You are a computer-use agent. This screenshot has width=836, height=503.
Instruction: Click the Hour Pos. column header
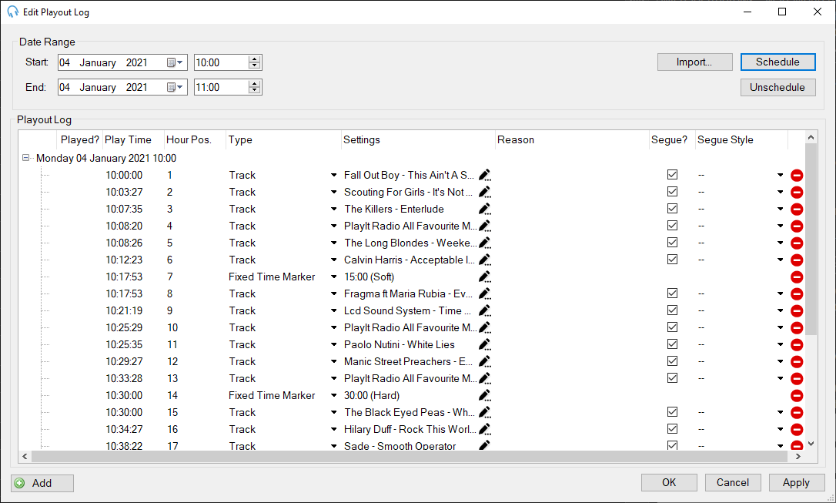coord(195,139)
